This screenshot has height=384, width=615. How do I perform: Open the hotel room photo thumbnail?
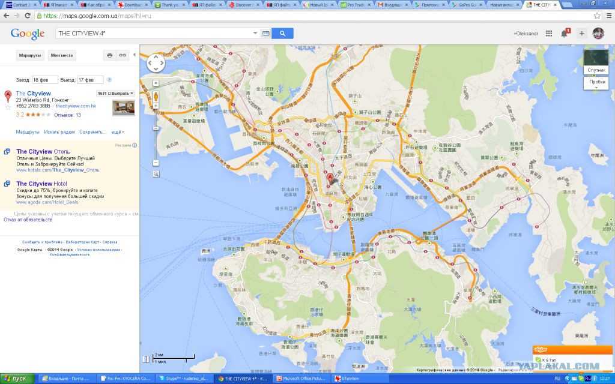pyautogui.click(x=124, y=108)
